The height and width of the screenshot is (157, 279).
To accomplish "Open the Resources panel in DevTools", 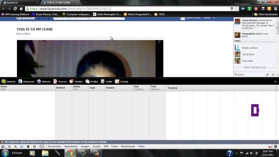I will pos(26,82).
